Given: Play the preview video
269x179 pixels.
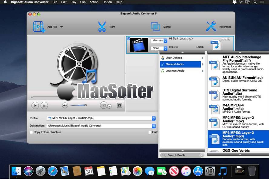Looking at the screenshot, I should [x=35, y=105].
